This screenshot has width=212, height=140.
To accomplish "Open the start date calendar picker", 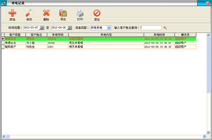I will click(41, 28).
